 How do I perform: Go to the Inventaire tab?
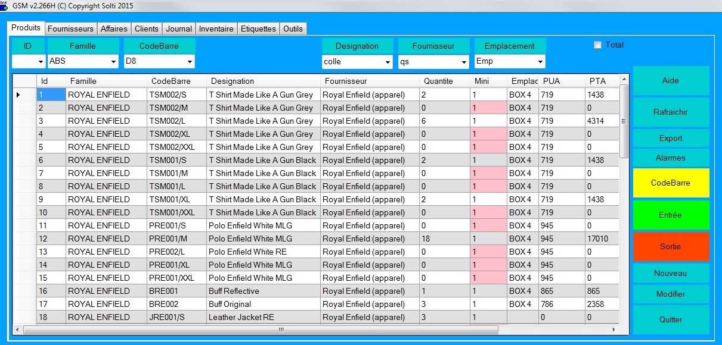(x=216, y=28)
